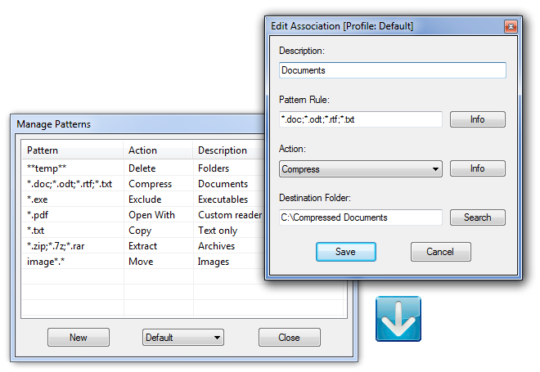
Task: Expand the Default profile dropdown
Action: pos(182,337)
